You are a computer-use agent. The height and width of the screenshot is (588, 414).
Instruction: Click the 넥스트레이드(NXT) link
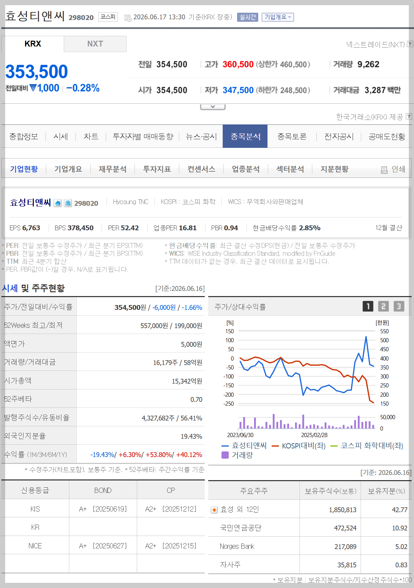[x=375, y=44]
